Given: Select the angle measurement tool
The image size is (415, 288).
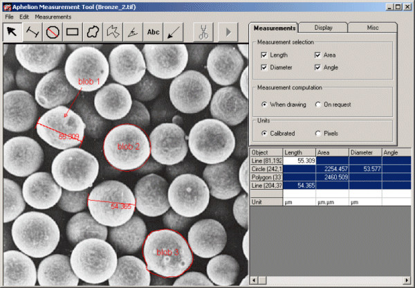Looking at the screenshot, I should [133, 32].
